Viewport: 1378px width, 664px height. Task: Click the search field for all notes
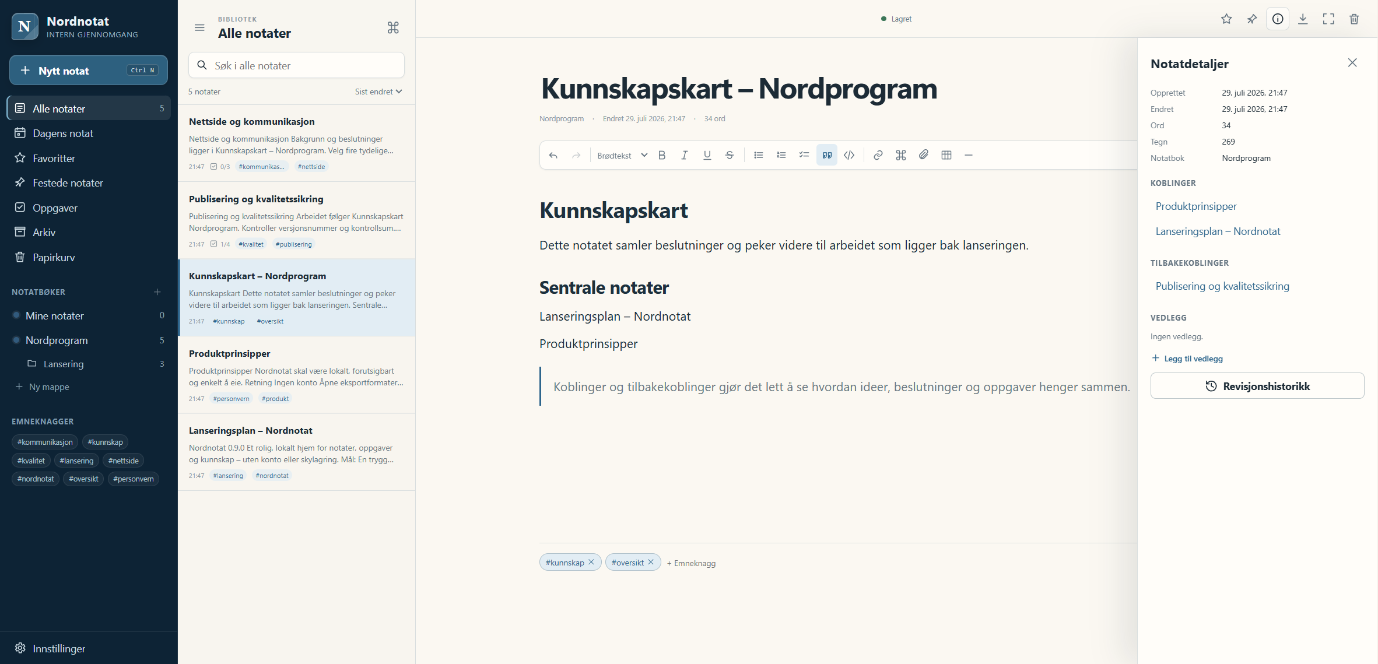coord(296,65)
